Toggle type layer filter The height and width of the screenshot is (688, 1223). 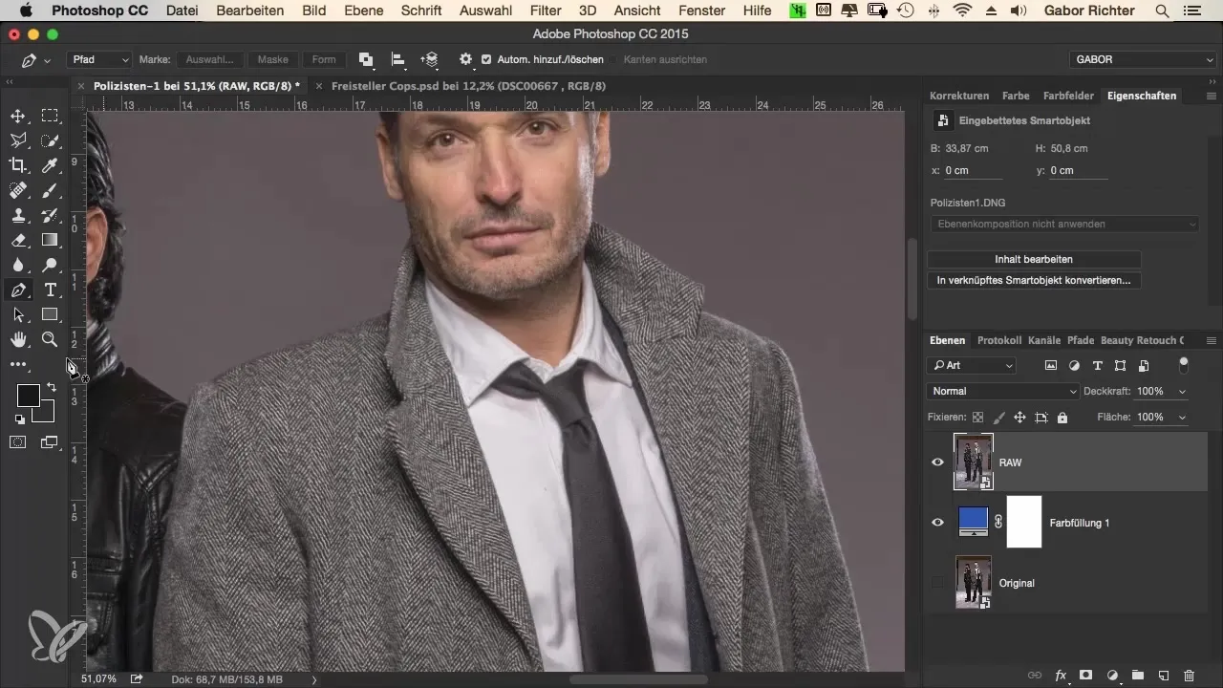click(1097, 365)
